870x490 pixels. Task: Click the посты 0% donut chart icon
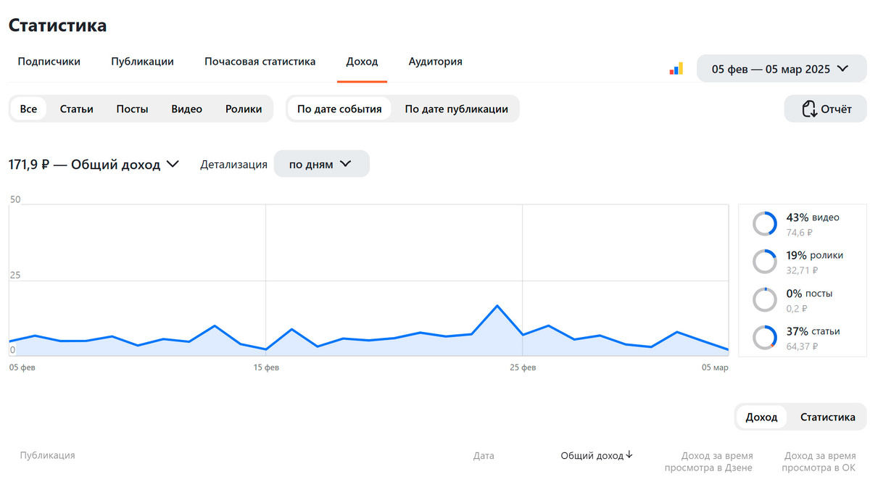click(765, 300)
